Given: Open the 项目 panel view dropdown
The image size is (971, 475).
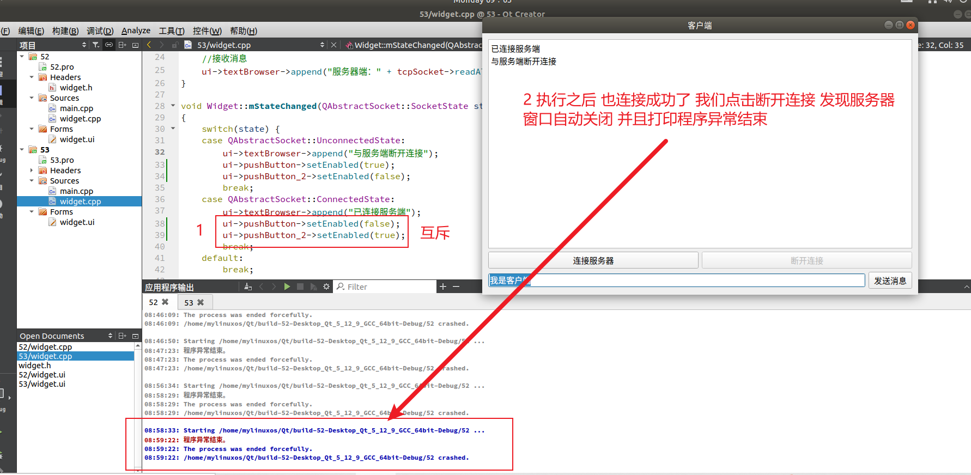Looking at the screenshot, I should (84, 45).
